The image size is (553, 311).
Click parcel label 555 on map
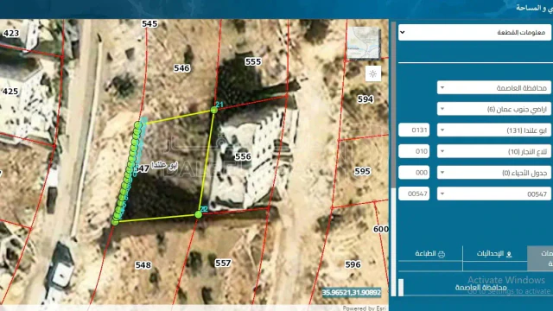pos(253,61)
